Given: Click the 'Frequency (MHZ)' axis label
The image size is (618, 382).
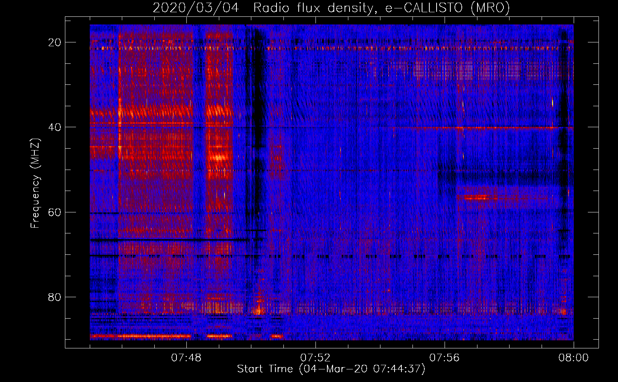Looking at the screenshot, I should (x=35, y=183).
